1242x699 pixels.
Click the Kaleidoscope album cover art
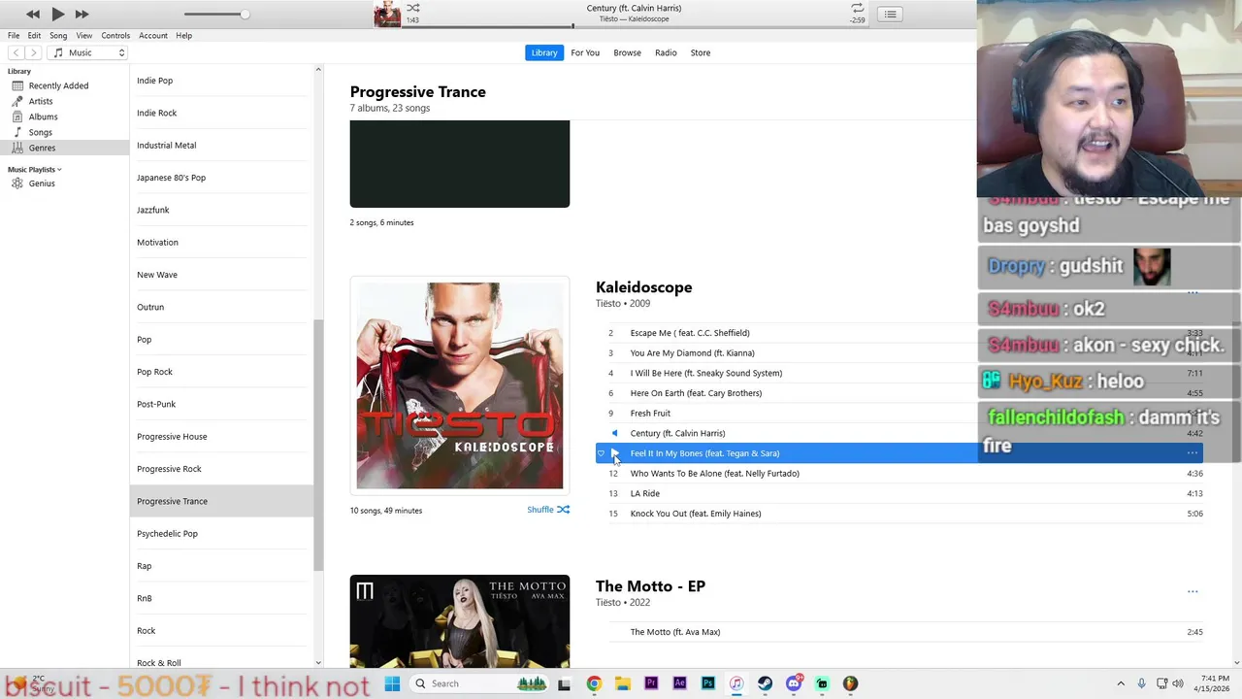[460, 386]
